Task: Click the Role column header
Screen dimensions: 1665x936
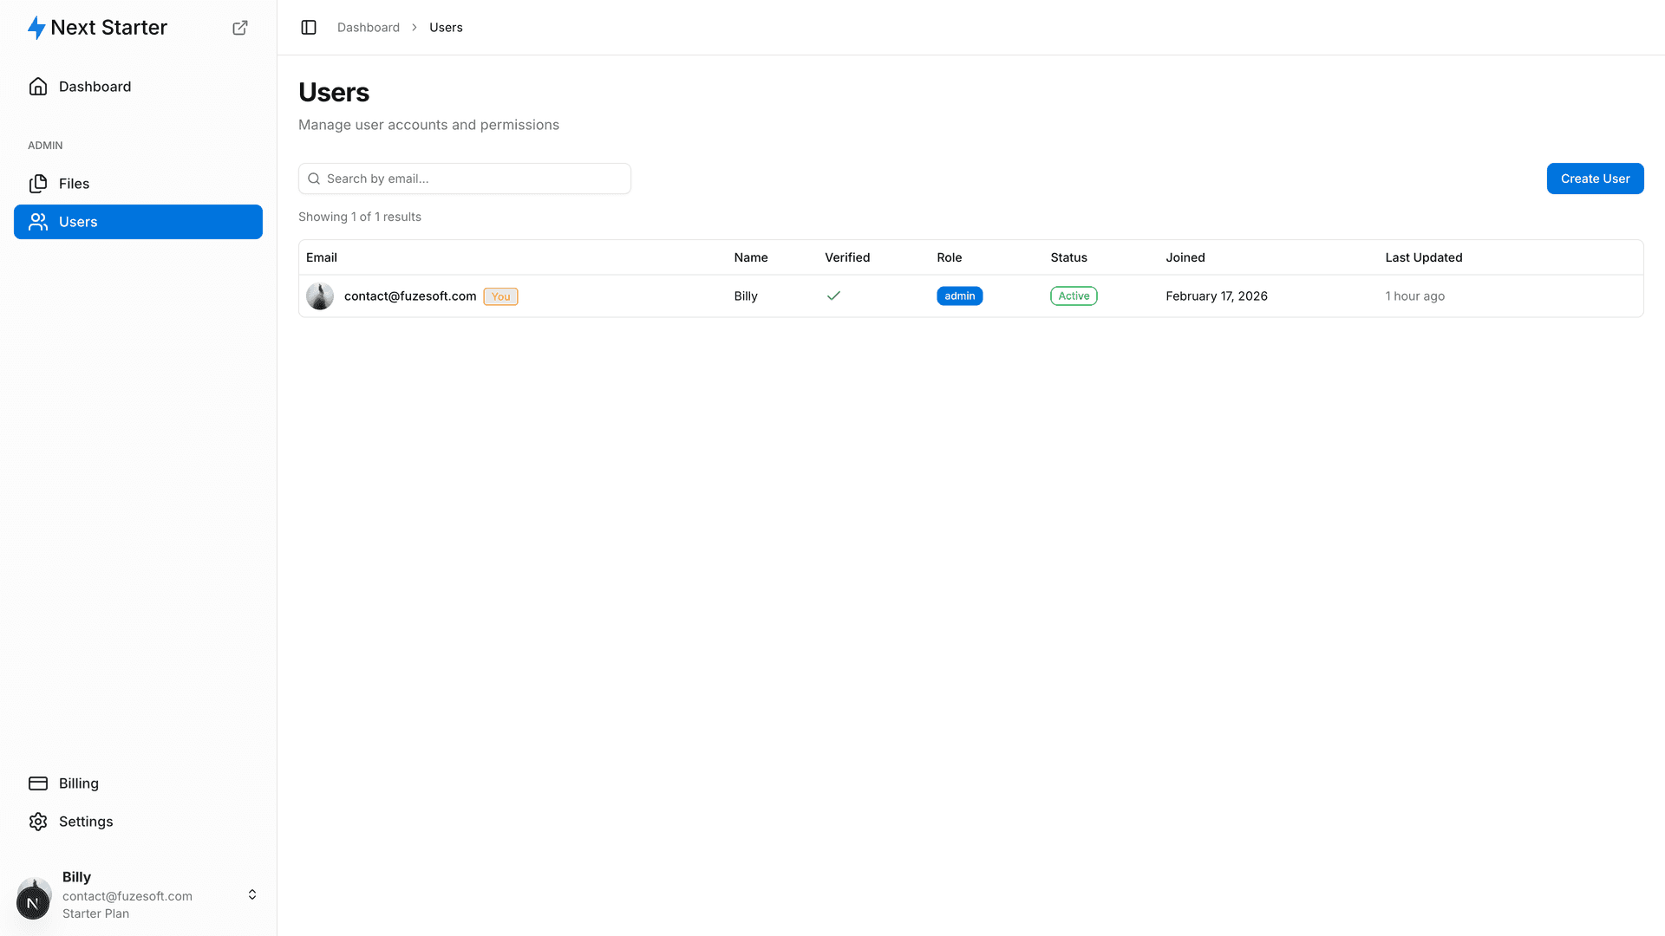Action: (950, 257)
